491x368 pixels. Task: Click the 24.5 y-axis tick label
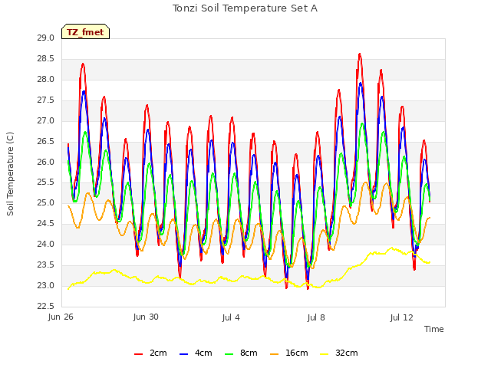point(46,224)
